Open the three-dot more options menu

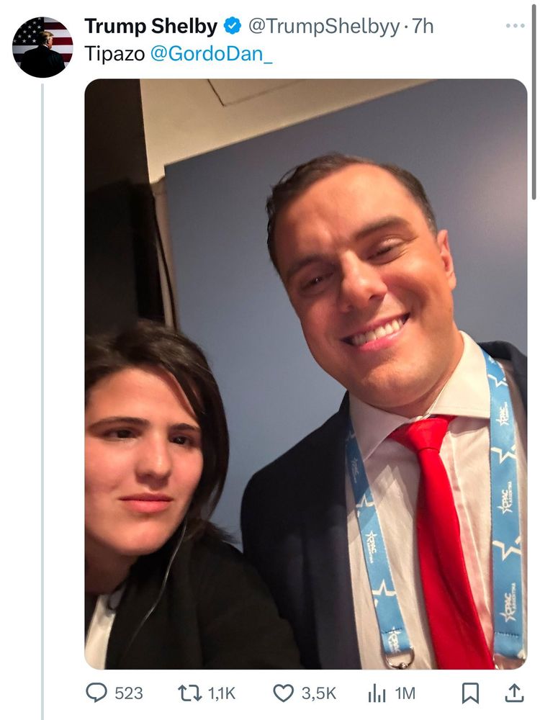(516, 26)
